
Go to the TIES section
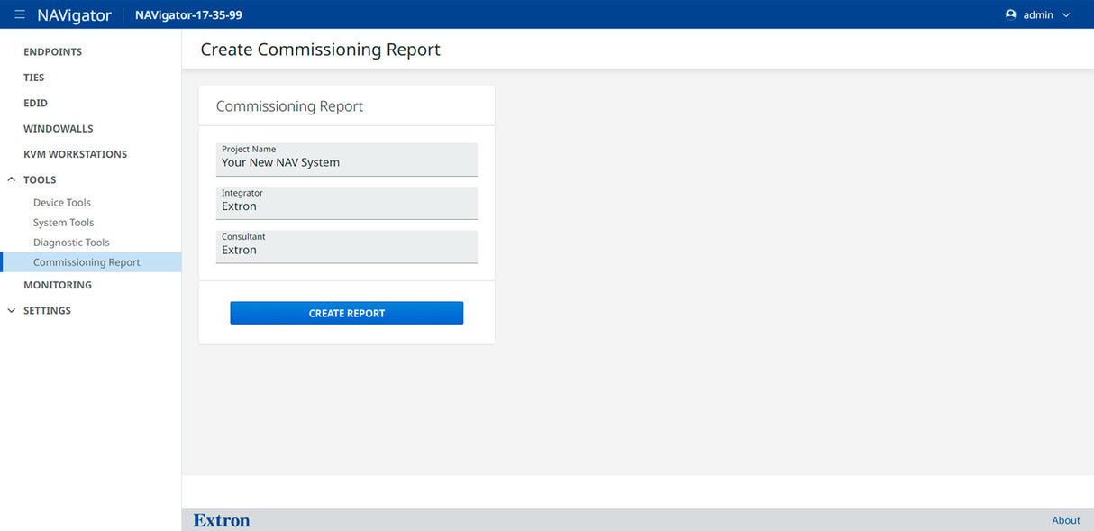pyautogui.click(x=34, y=78)
